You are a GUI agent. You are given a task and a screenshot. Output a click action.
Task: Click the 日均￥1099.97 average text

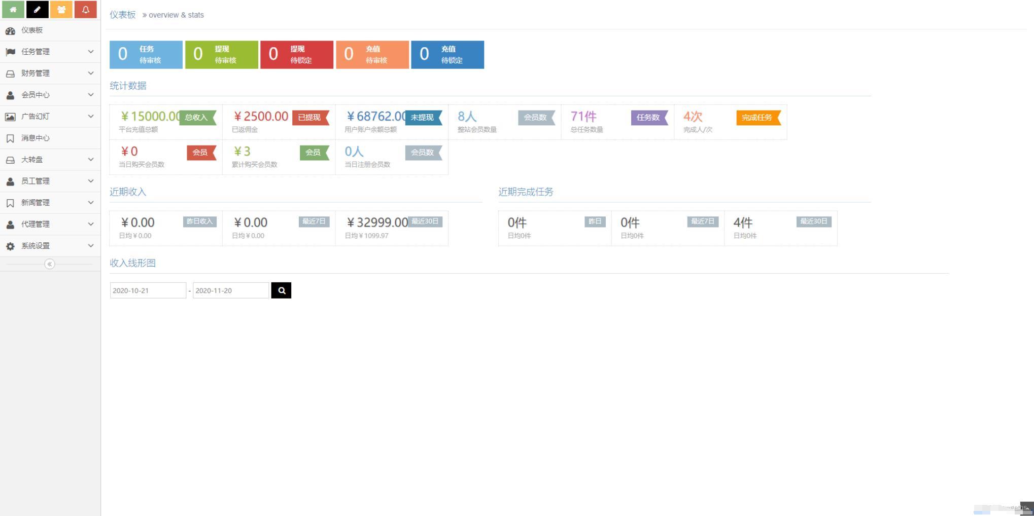click(367, 236)
